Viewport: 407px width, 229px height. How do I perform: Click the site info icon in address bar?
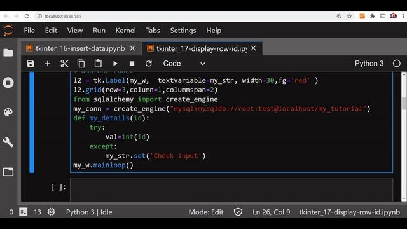(x=39, y=16)
